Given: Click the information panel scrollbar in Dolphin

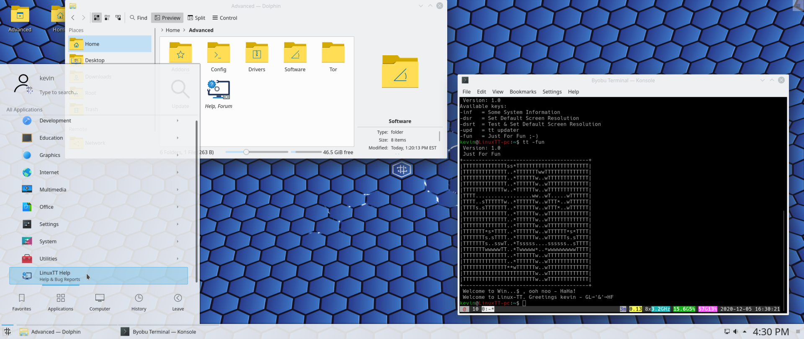Looking at the screenshot, I should pos(439,136).
